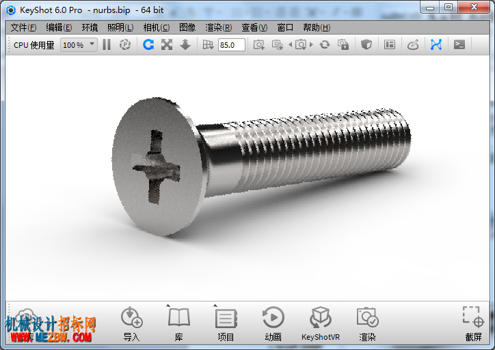Image resolution: width=495 pixels, height=350 pixels.
Task: Click the add view set icon
Action: pyautogui.click(x=278, y=45)
